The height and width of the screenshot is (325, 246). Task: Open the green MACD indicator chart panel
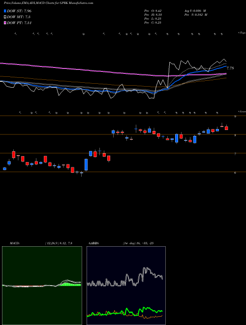(x=42, y=286)
